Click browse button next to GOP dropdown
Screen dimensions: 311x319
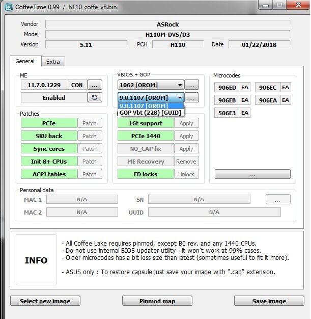tap(191, 98)
